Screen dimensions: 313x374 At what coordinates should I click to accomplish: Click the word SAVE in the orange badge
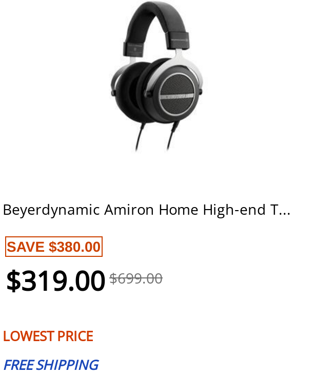pos(26,247)
